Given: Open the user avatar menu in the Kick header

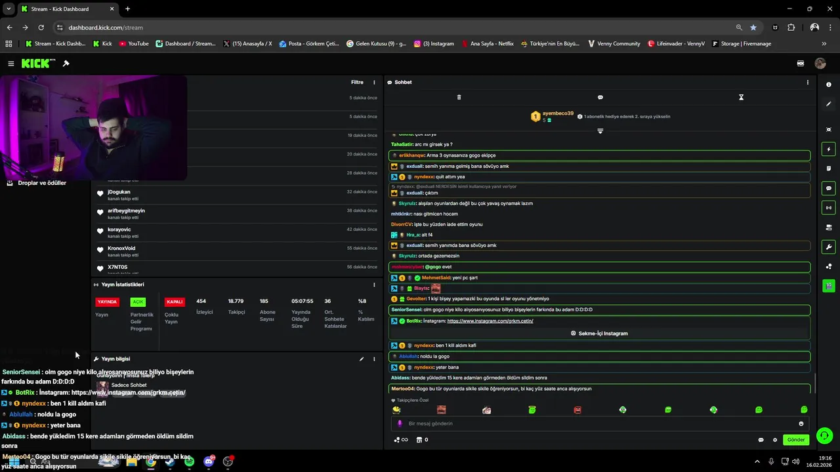Looking at the screenshot, I should click(x=820, y=64).
